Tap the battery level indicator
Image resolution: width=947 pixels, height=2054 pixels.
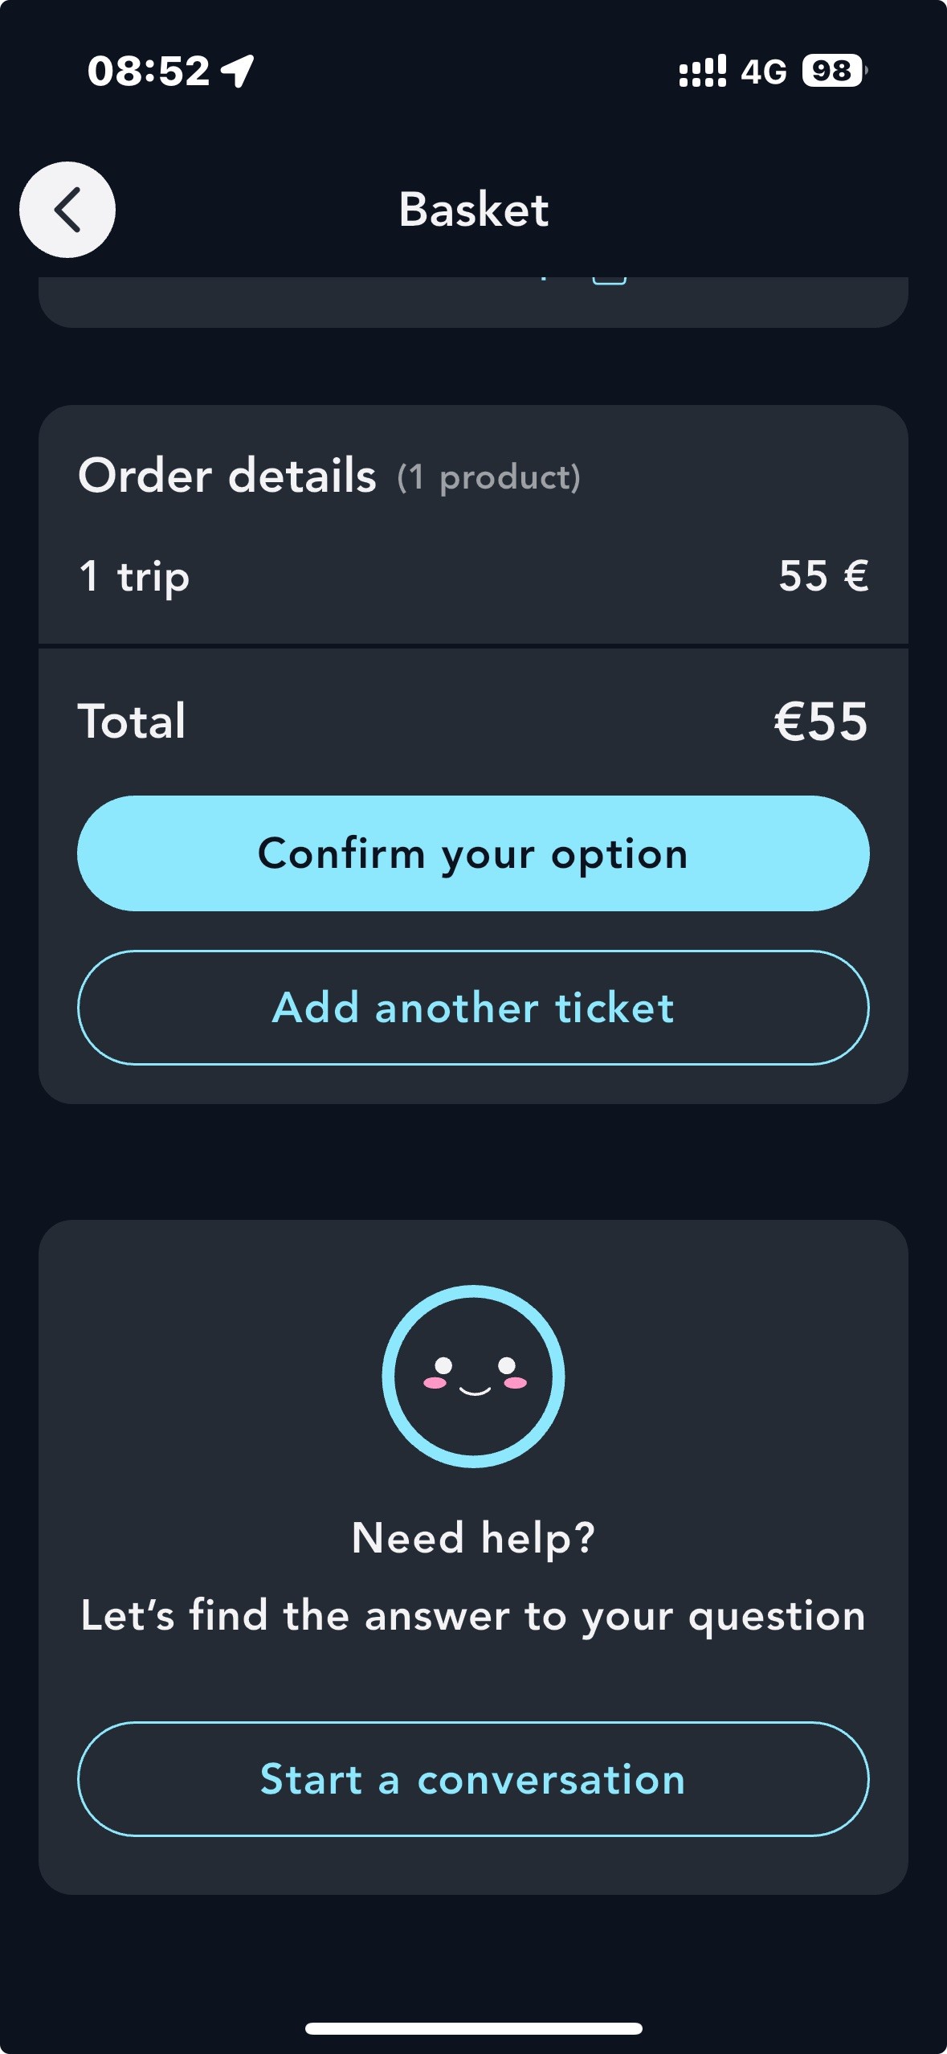coord(833,71)
